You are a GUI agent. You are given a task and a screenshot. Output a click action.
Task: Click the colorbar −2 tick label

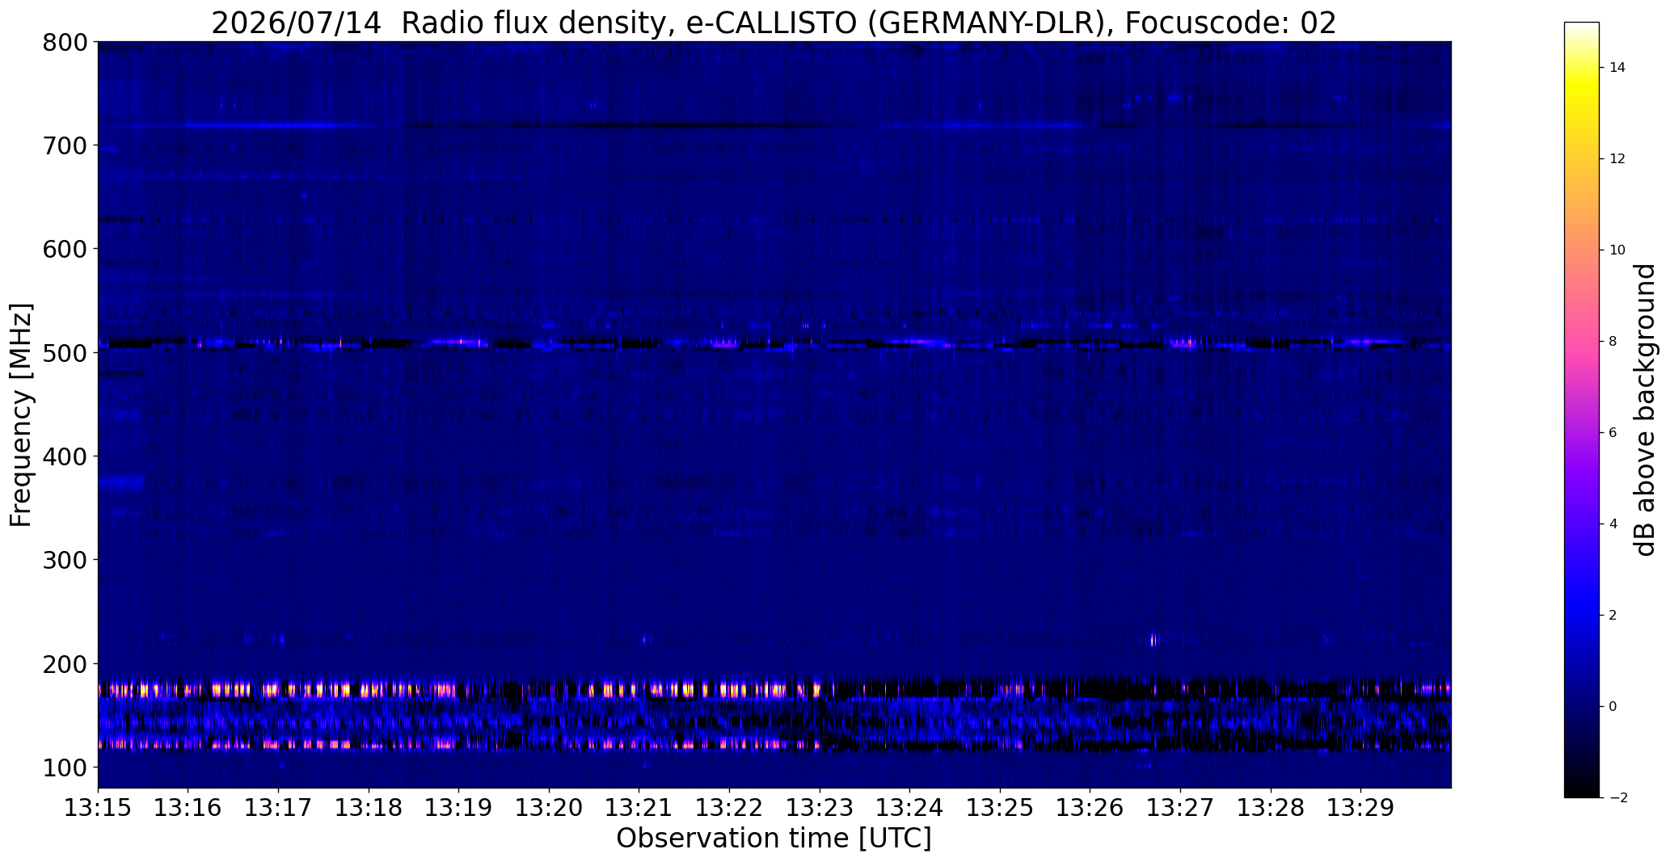(1617, 798)
